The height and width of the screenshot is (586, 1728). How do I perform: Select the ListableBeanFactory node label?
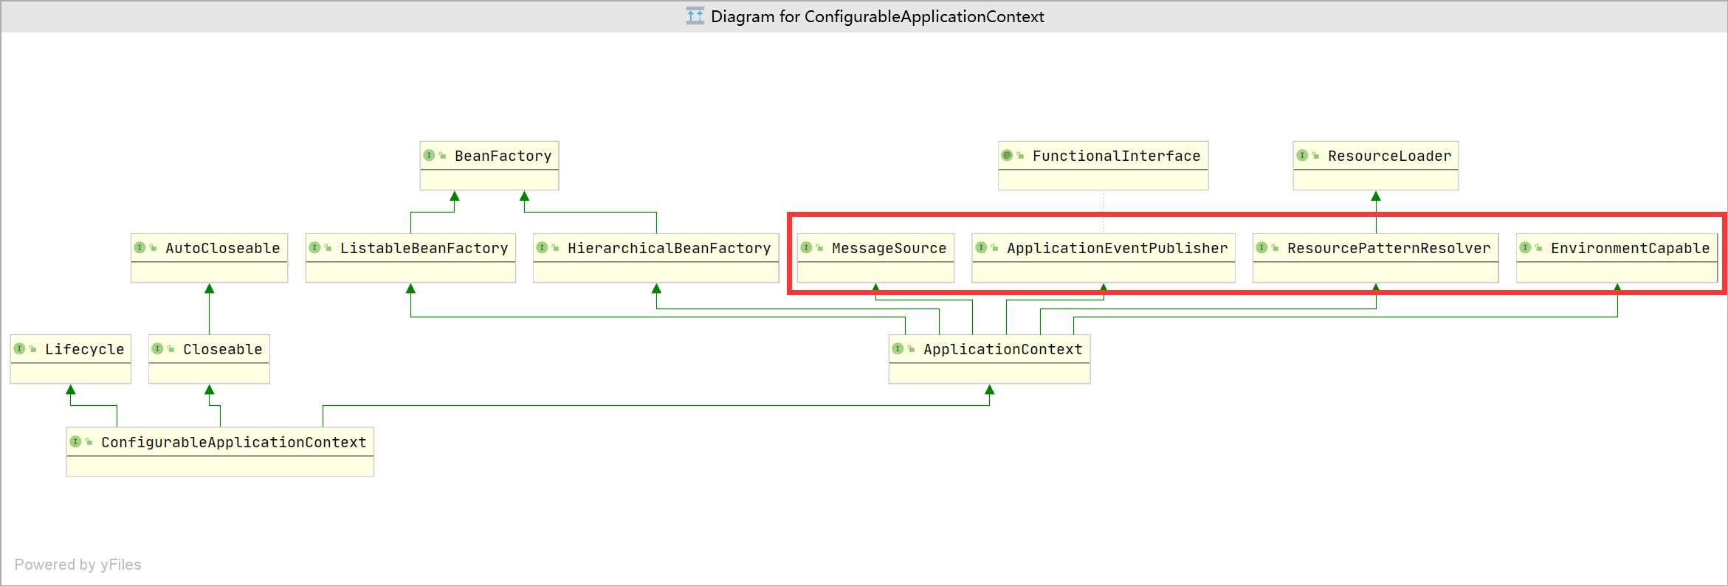[x=424, y=248]
